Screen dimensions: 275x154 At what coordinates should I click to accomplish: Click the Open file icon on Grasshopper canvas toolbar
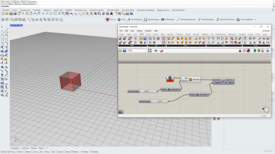click(120, 50)
